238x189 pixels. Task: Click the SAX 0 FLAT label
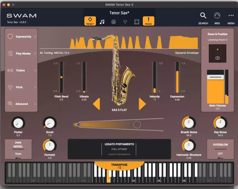[x=119, y=110]
